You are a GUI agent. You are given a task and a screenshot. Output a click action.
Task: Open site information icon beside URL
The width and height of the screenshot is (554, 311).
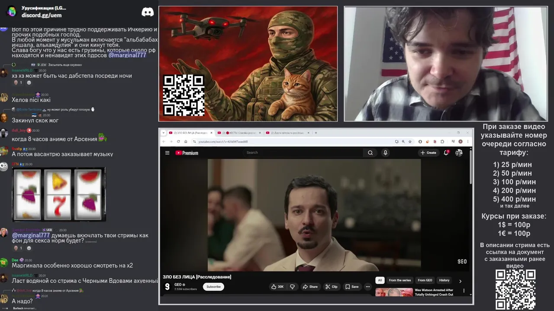coord(195,142)
